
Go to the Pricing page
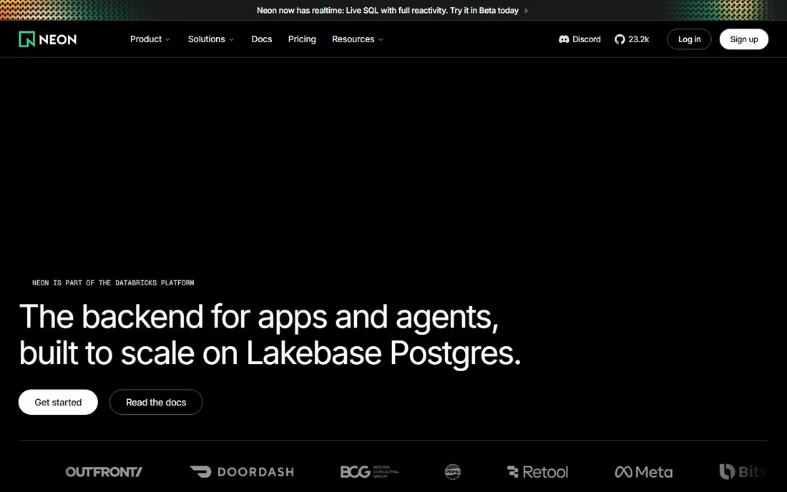coord(302,39)
